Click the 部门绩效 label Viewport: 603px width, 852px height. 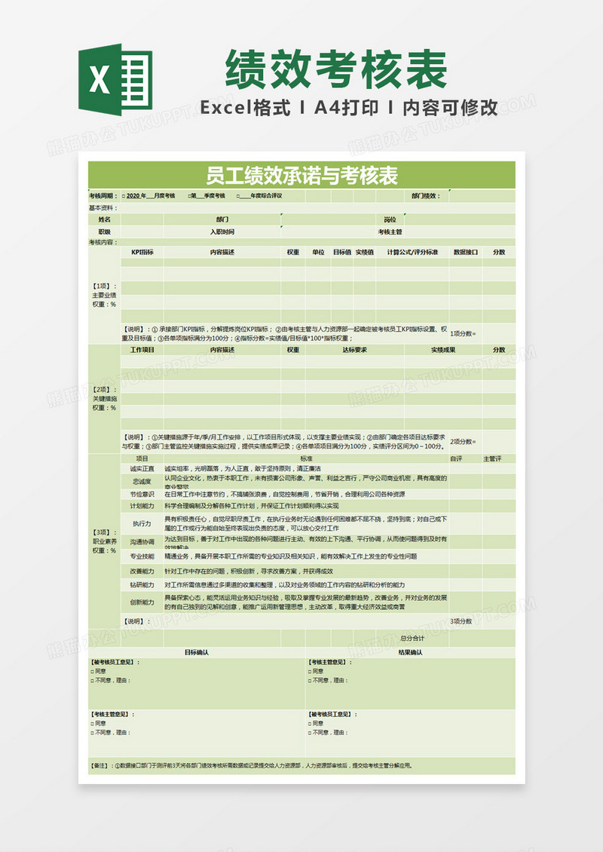point(425,196)
